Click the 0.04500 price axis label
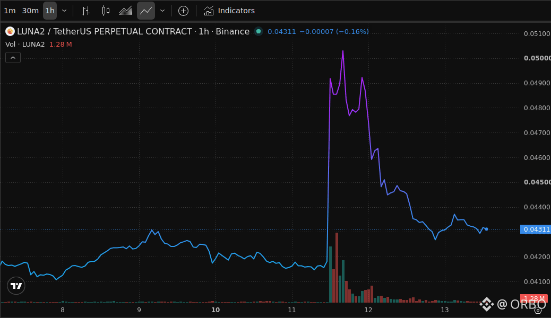The width and height of the screenshot is (551, 318). point(537,182)
